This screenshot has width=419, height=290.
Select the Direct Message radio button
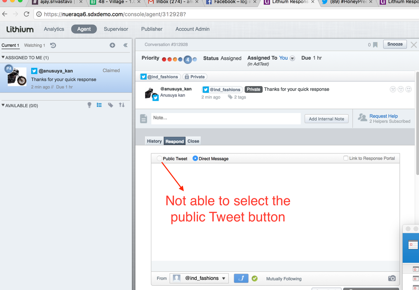click(x=195, y=158)
